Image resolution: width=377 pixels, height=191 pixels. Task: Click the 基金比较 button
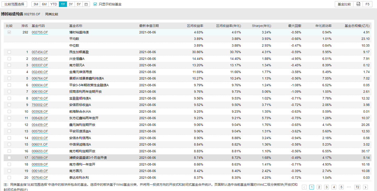coord(344,4)
